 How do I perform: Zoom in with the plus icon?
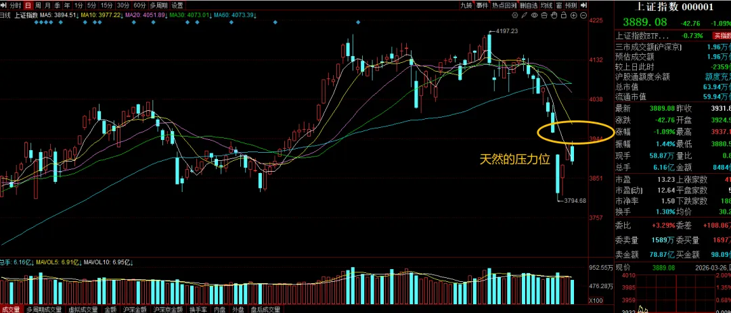click(573, 15)
